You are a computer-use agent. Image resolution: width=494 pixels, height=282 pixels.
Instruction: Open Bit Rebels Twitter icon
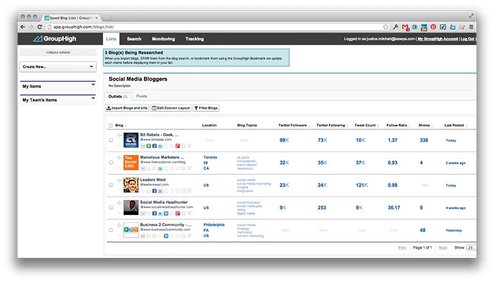[160, 146]
